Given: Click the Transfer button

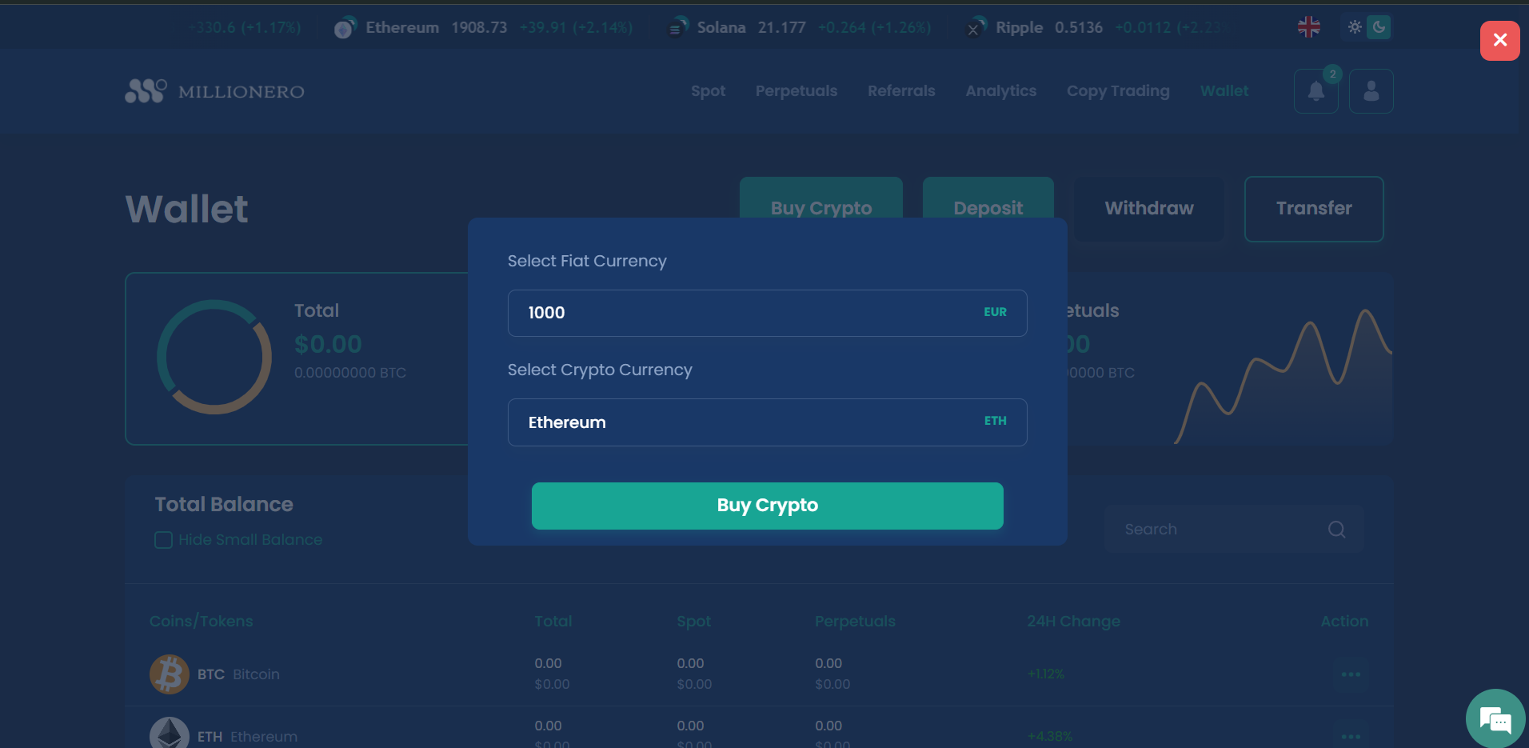Looking at the screenshot, I should pos(1313,209).
